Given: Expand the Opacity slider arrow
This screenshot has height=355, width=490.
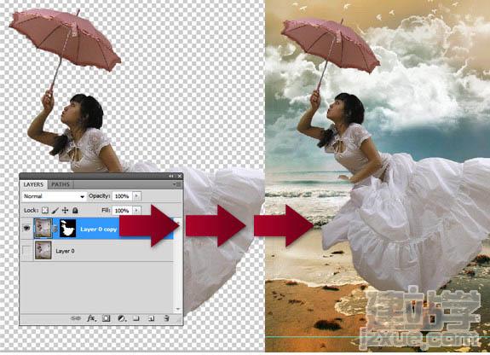Looking at the screenshot, I should point(136,196).
